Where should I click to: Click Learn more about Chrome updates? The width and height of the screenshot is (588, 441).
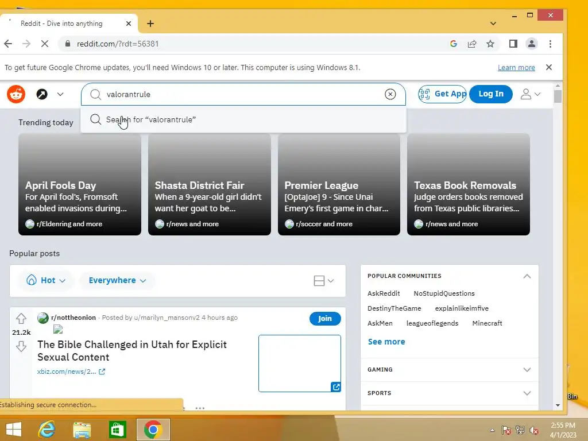(x=516, y=68)
